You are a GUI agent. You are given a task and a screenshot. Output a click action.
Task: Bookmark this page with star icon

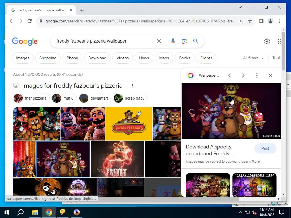point(250,21)
